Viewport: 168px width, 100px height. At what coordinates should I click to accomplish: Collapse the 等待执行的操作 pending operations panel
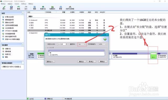[23, 63]
